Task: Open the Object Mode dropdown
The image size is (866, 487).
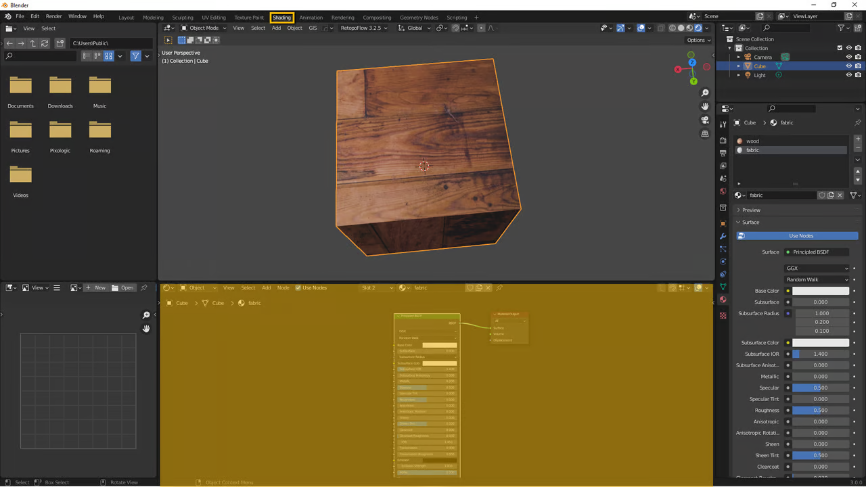Action: pos(204,28)
